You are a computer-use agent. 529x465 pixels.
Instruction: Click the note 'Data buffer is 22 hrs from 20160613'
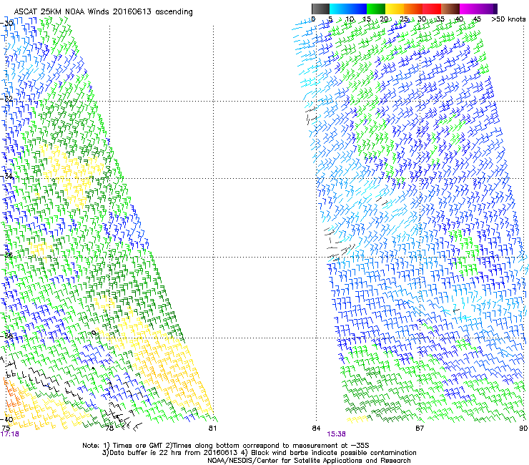[x=169, y=453]
